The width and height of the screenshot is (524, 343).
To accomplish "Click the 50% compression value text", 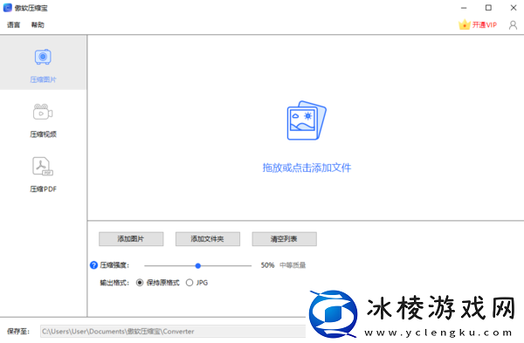I will [x=267, y=265].
